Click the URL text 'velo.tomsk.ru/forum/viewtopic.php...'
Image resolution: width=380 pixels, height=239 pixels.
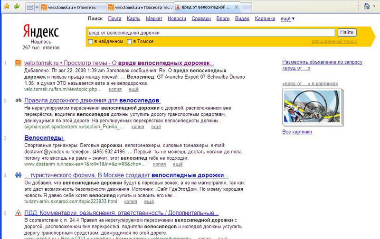pyautogui.click(x=63, y=89)
